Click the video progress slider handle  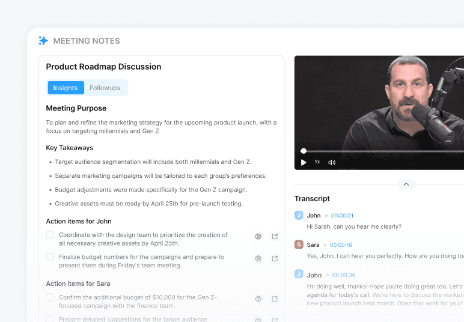coord(304,151)
